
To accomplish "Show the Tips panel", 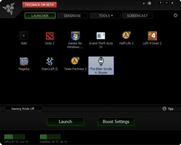I will [x=168, y=109].
